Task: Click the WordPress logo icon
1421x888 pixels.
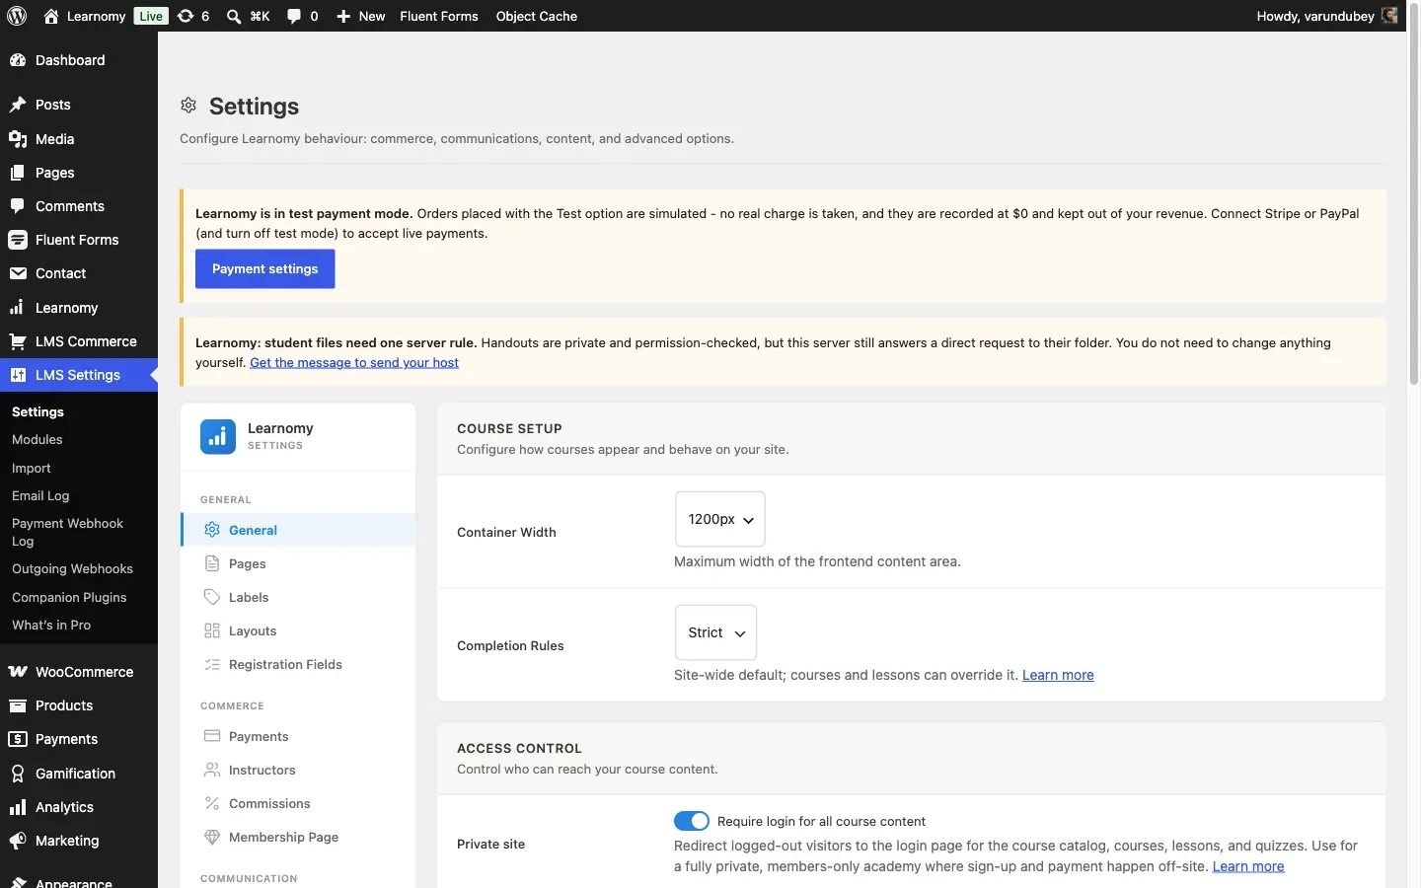Action: tap(17, 16)
